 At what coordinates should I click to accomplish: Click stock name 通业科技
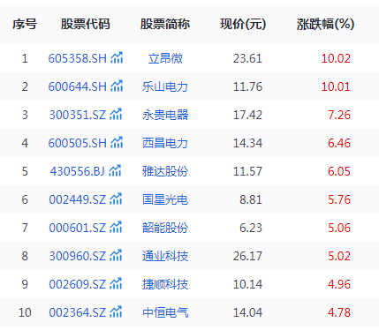[165, 256]
